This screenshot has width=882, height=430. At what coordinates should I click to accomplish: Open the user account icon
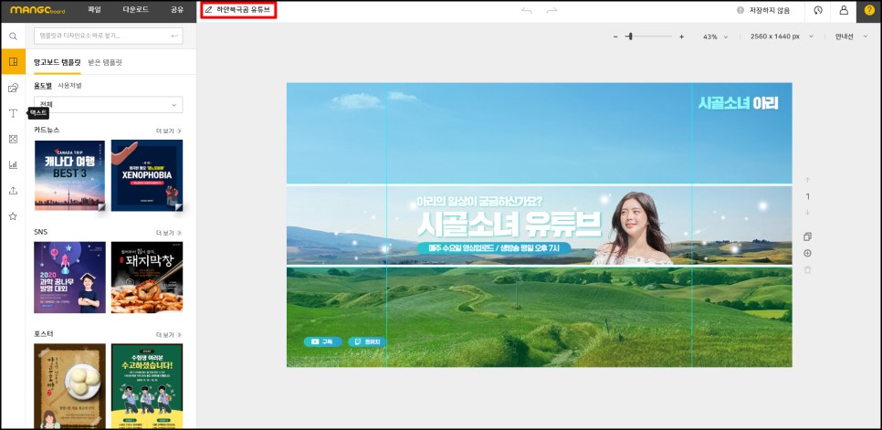point(844,11)
